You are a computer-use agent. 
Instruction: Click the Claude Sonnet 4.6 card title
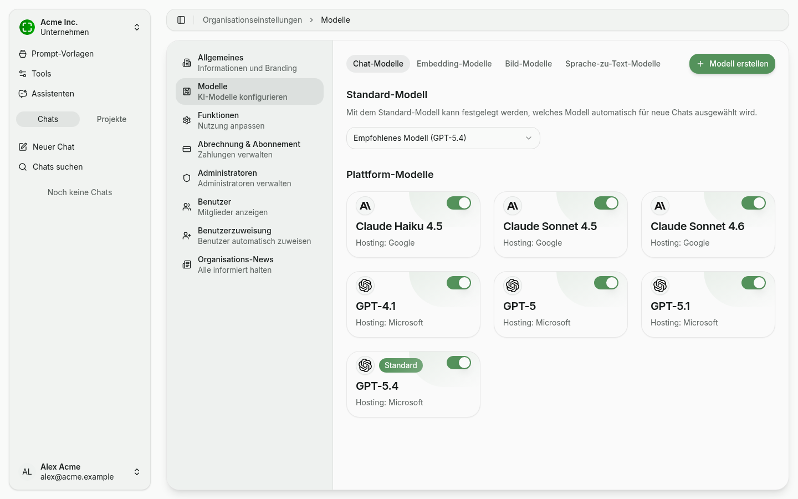click(697, 226)
